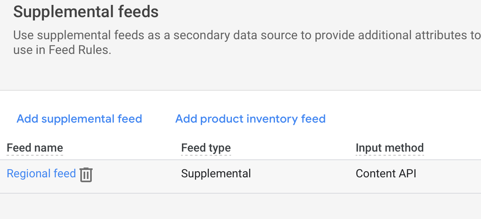Click the Supplemental feeds page heading

tap(86, 11)
